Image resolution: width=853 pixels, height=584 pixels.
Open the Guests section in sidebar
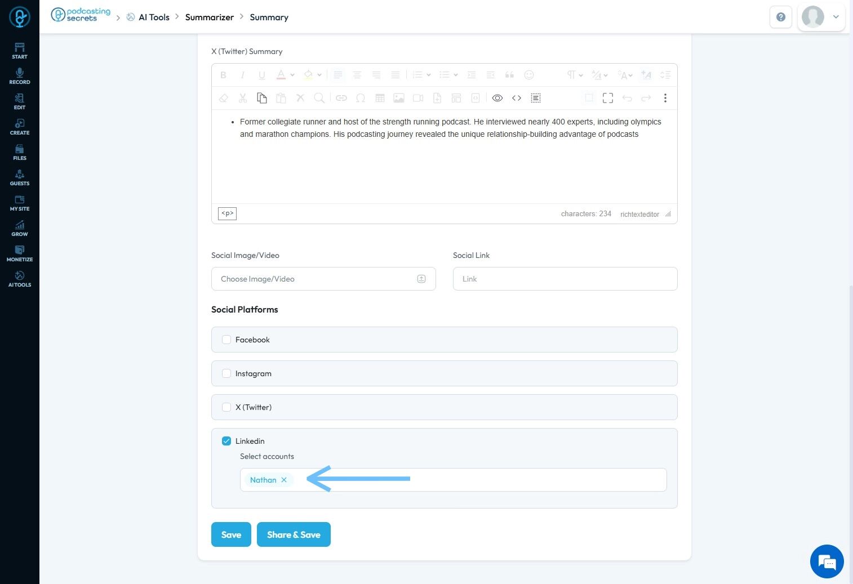20,177
